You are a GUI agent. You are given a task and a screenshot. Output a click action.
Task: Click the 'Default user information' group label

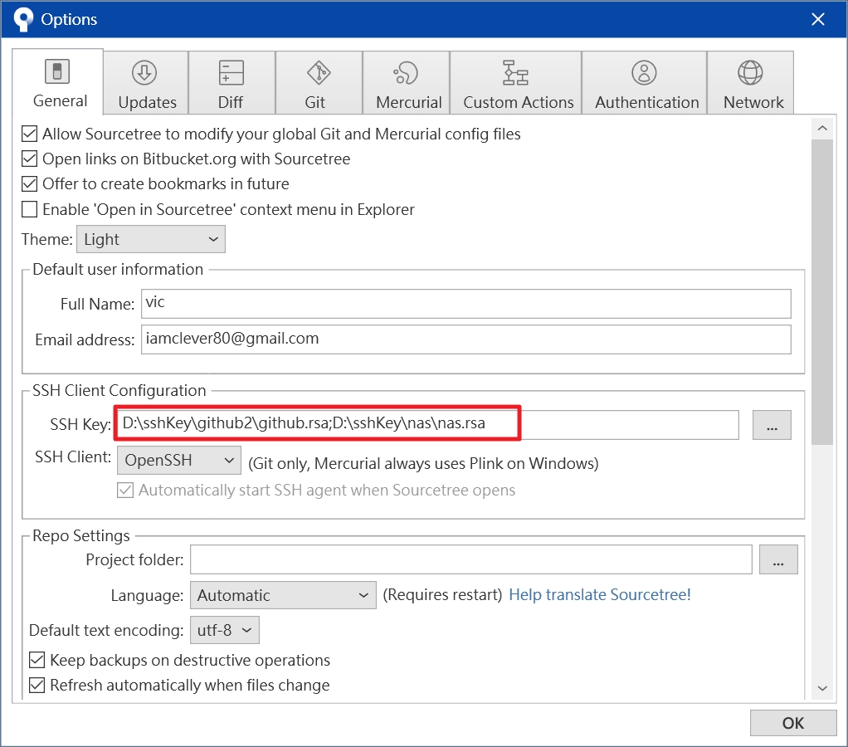[118, 270]
